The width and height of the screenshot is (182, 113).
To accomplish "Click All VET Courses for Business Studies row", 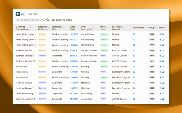I will (120, 50).
